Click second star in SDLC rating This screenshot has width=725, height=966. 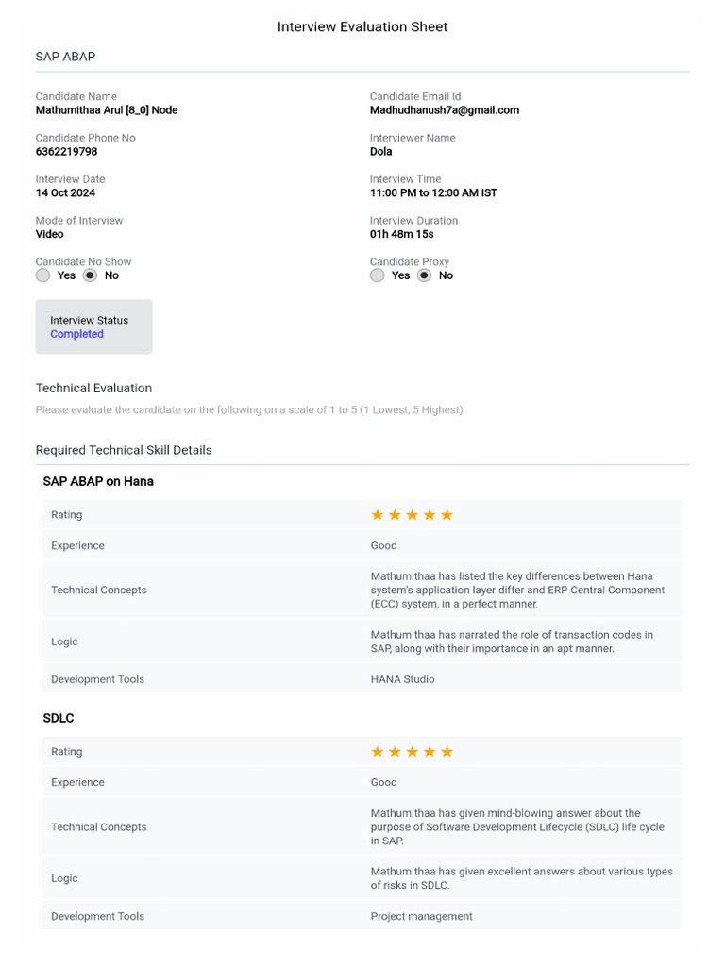(395, 752)
